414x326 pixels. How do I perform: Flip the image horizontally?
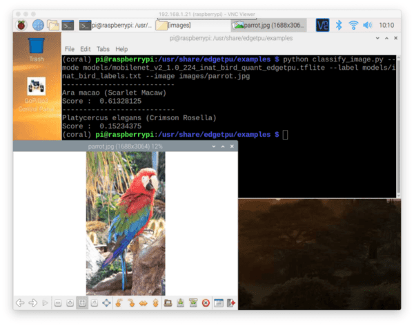[144, 303]
